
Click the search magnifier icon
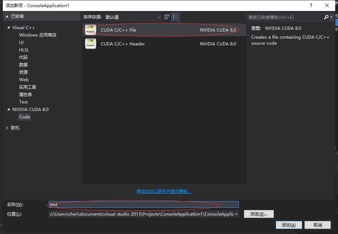(x=326, y=17)
